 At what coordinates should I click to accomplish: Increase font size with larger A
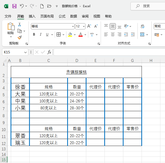[89, 26]
